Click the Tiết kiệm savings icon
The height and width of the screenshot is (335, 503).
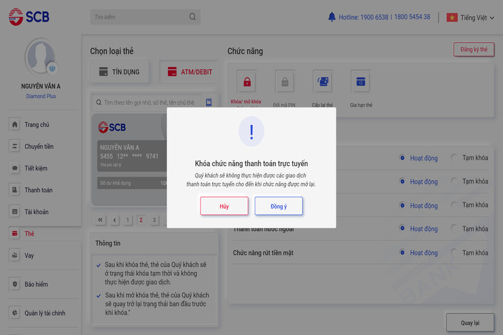coord(14,168)
